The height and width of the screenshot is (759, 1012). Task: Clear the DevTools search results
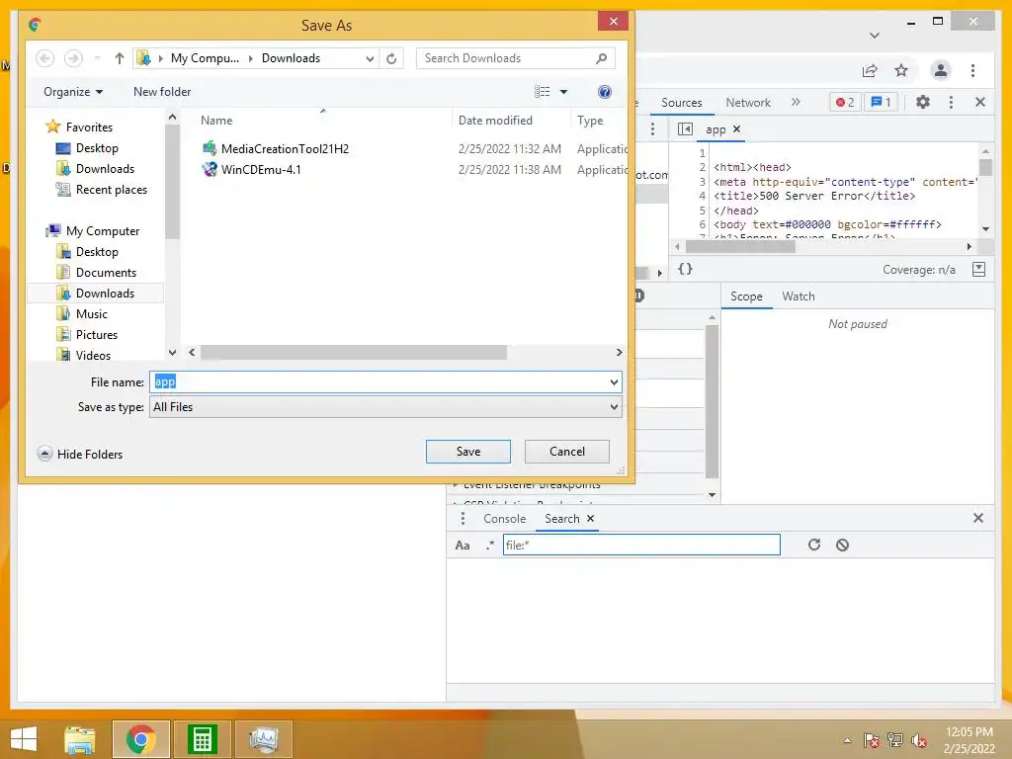[842, 546]
